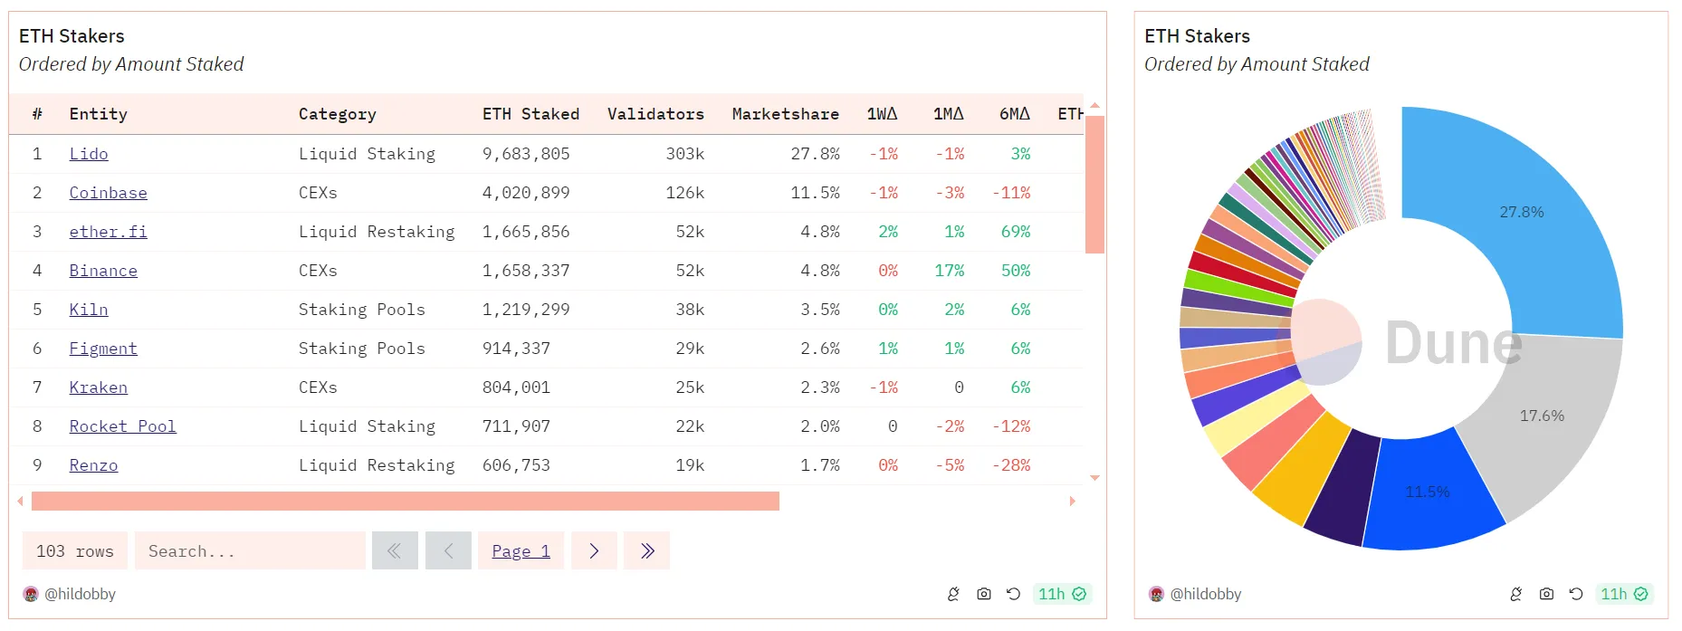
Task: Sort table by ETH Staked column
Action: (x=530, y=114)
